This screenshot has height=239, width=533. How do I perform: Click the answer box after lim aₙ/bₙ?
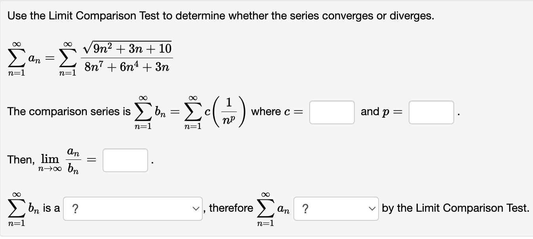(x=125, y=160)
